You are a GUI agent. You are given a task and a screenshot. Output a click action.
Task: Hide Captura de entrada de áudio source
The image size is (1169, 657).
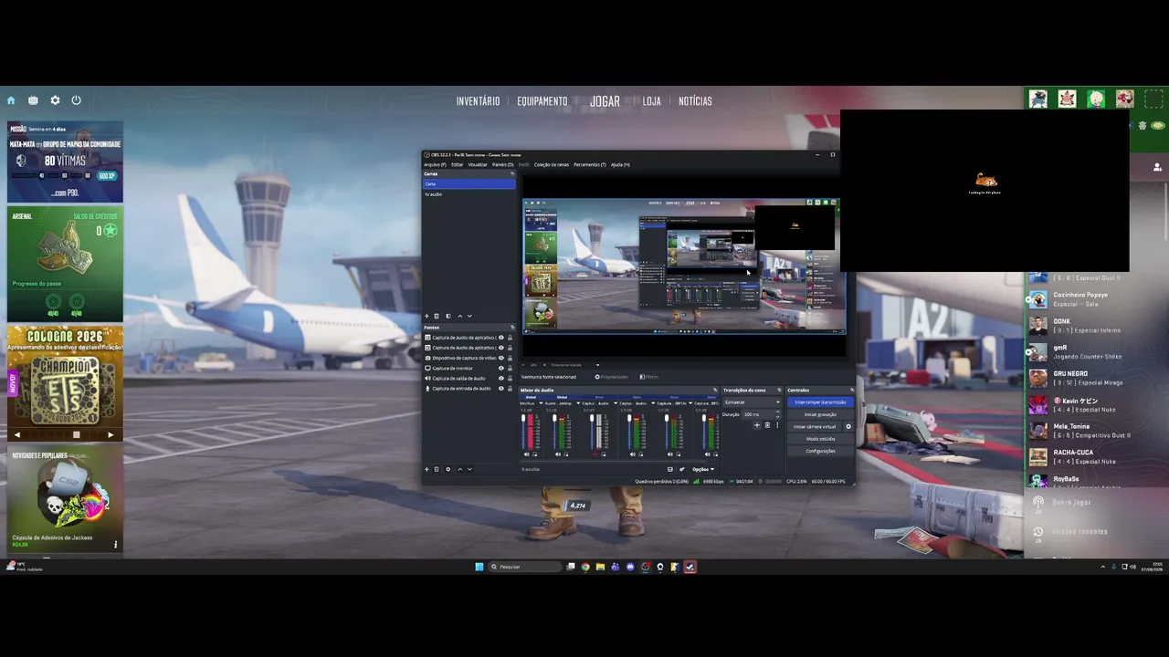[x=500, y=389]
